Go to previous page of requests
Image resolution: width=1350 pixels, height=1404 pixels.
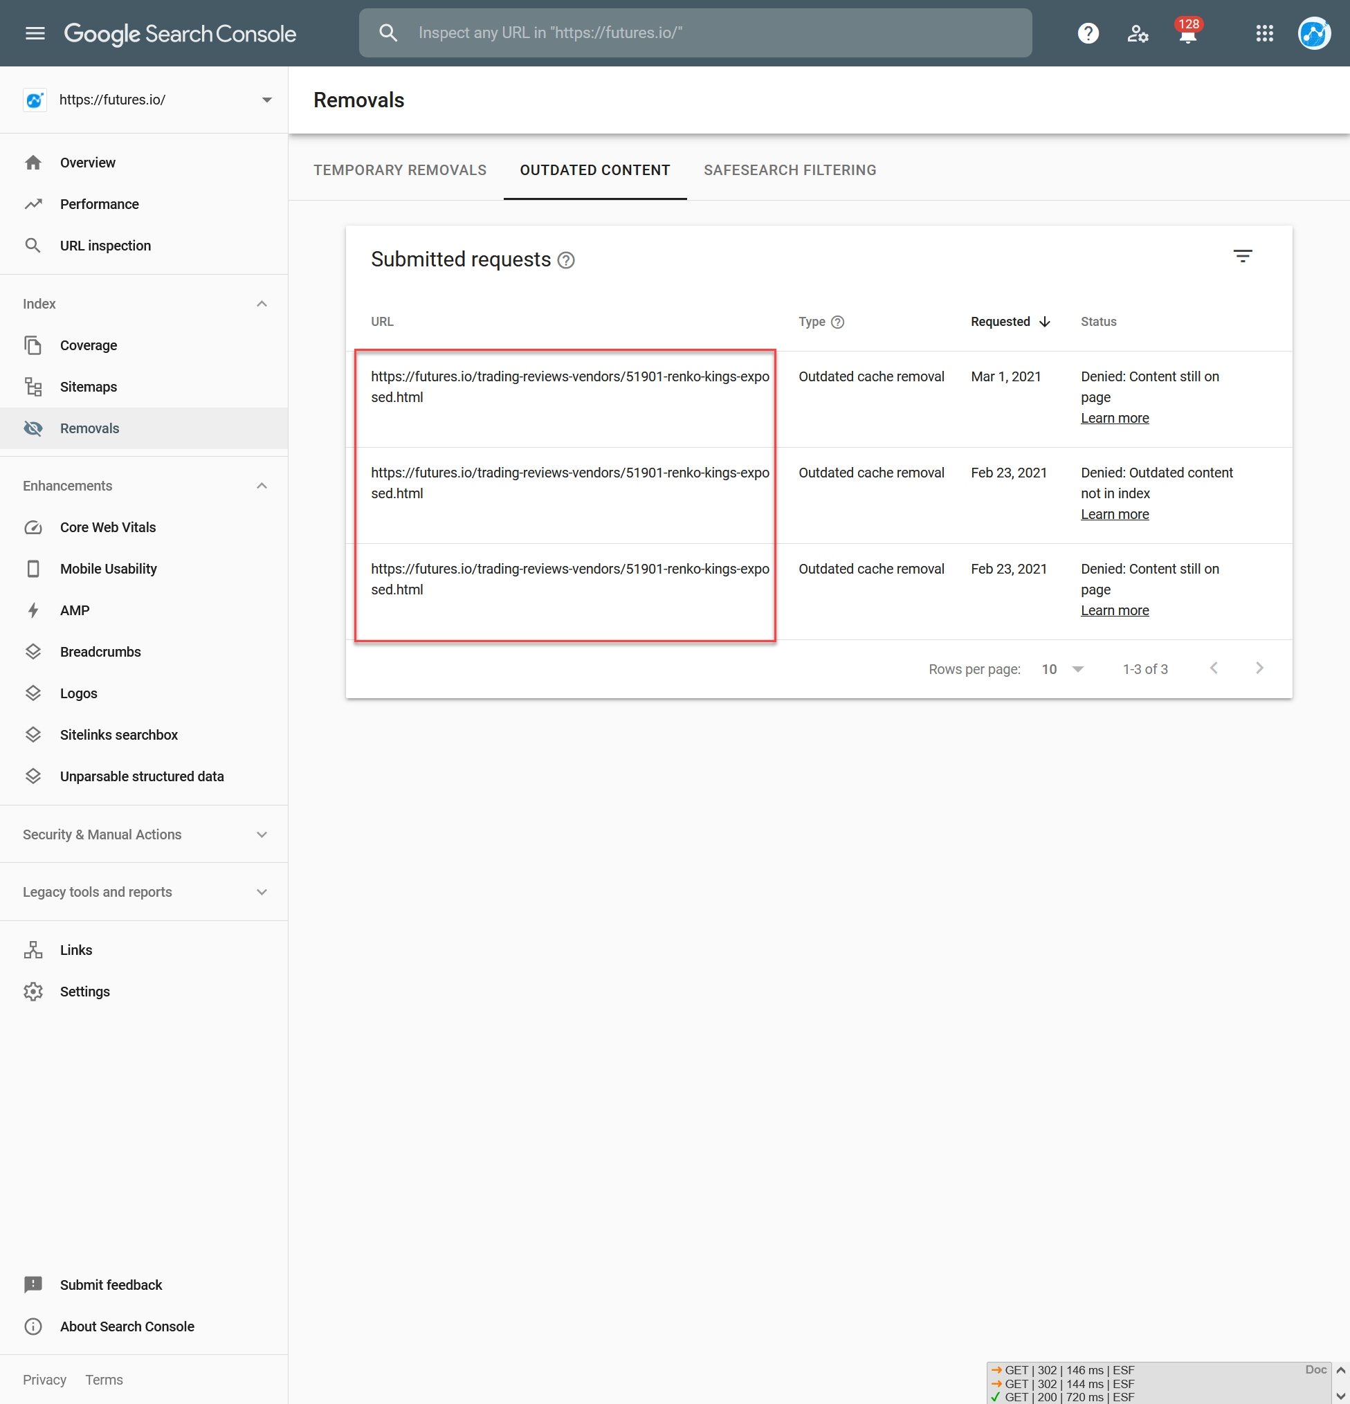tap(1214, 668)
